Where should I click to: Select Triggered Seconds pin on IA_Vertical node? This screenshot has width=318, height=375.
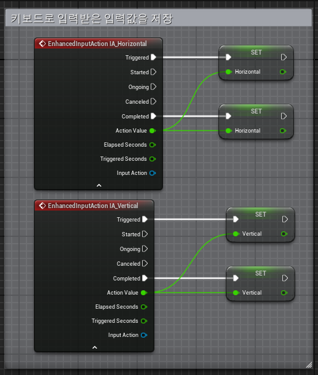pos(144,321)
